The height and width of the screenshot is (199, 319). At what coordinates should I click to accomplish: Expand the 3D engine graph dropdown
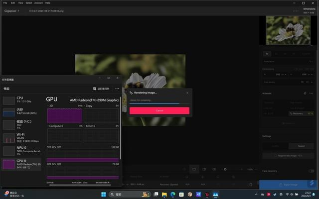click(x=48, y=106)
